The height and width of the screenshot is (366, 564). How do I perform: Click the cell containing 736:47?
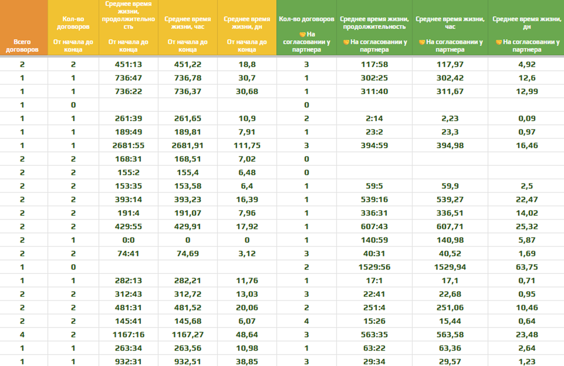(128, 78)
